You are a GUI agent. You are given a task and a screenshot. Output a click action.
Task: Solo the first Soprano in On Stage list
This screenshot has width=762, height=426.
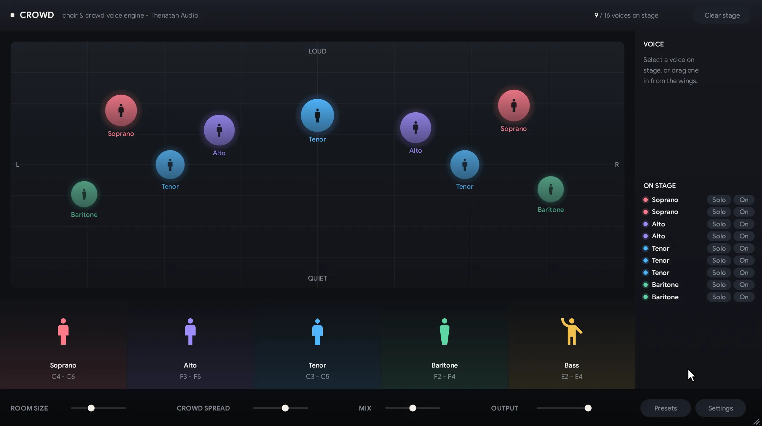coord(719,200)
